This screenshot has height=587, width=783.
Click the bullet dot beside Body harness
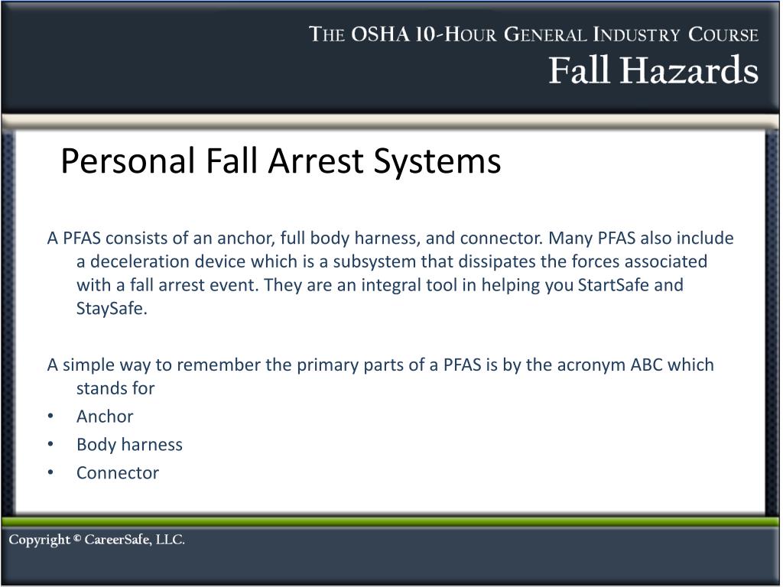point(50,444)
